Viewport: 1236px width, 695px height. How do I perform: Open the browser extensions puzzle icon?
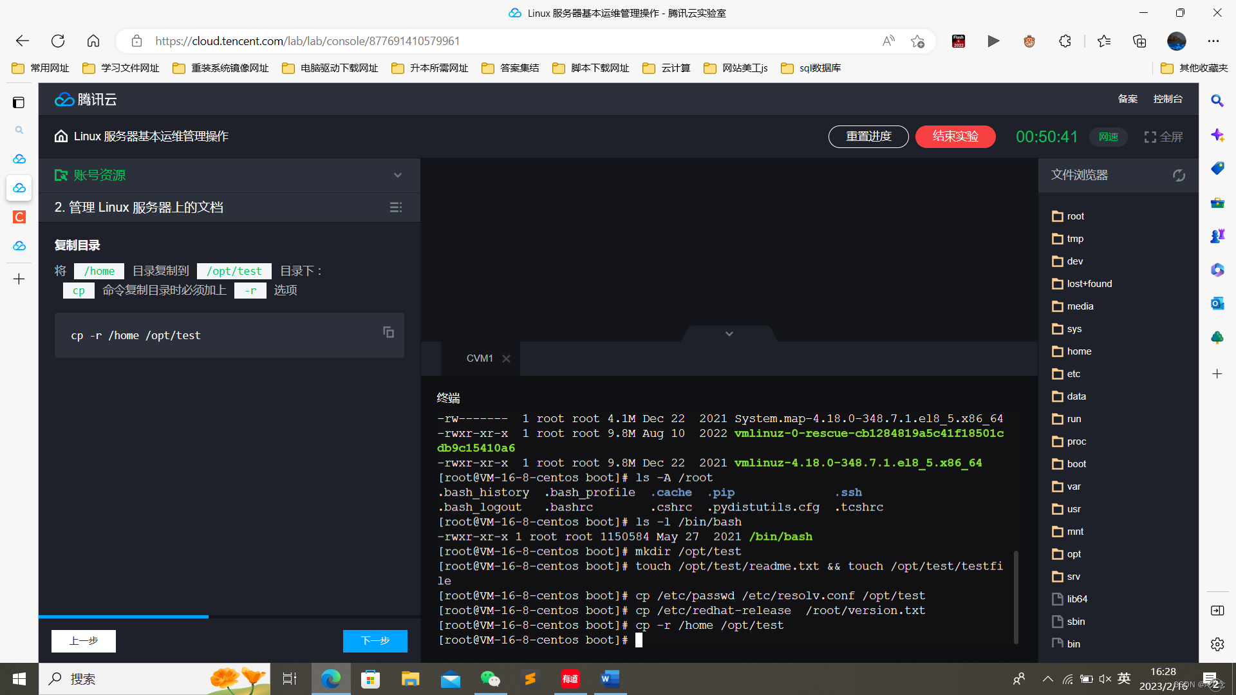pyautogui.click(x=1065, y=41)
